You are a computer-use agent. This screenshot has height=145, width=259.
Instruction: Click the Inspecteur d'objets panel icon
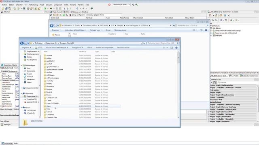2,65
